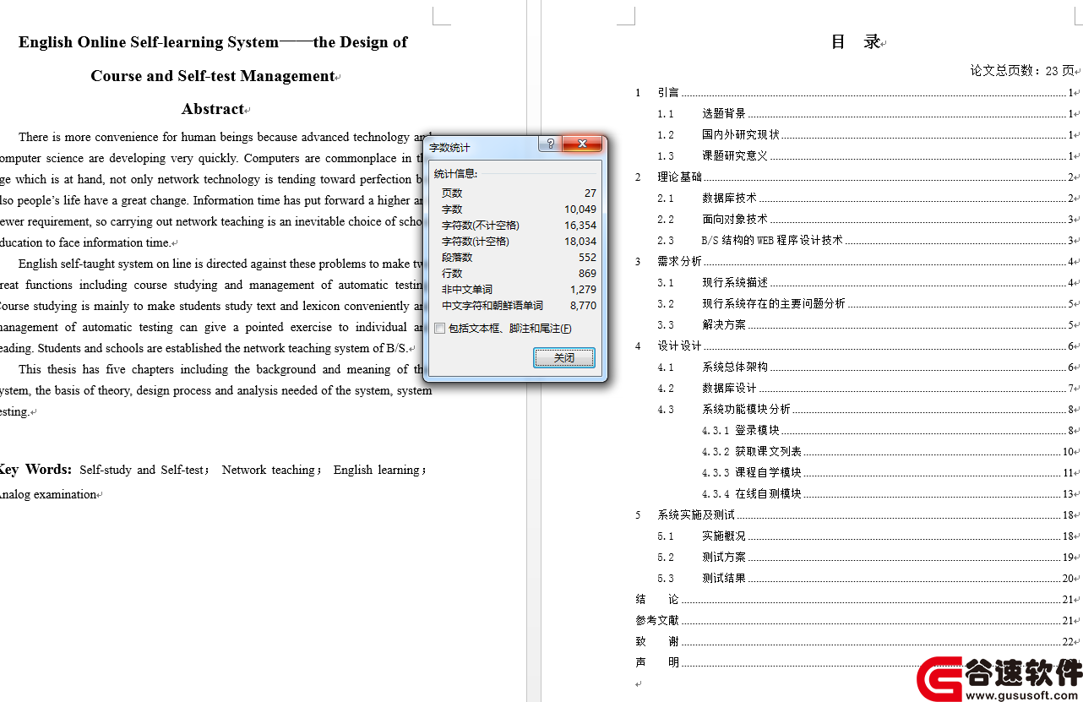This screenshot has width=1083, height=702.
Task: Open the 引言 entry in the table of contents
Action: (x=855, y=93)
